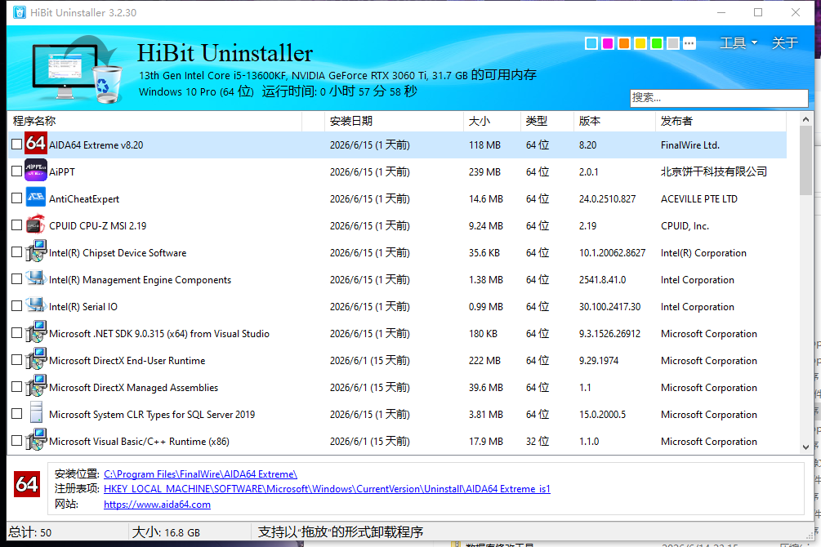
Task: Click size cell 222 MB
Action: click(x=484, y=361)
